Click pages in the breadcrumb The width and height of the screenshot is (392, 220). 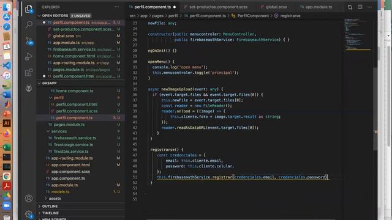(158, 16)
